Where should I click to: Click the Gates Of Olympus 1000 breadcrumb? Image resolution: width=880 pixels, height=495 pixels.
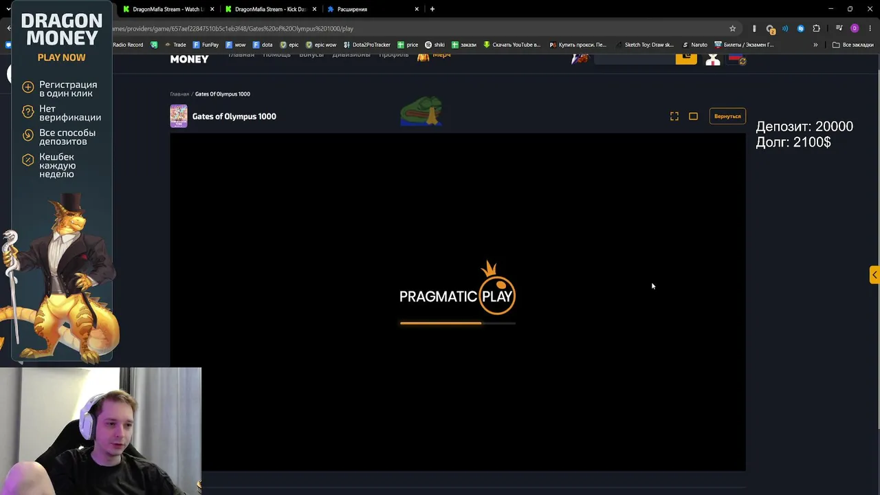(x=223, y=94)
